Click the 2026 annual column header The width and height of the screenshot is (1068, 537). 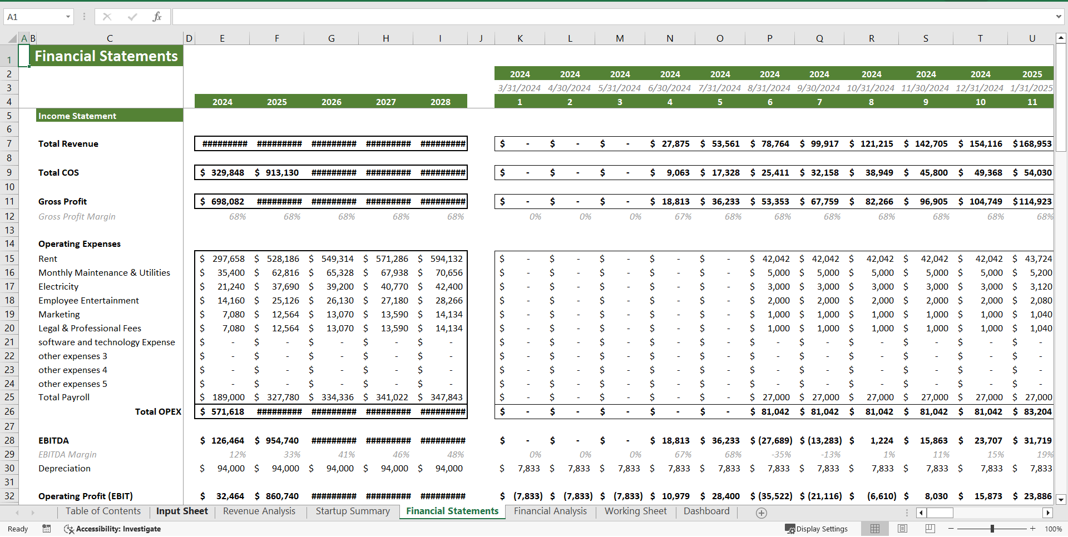pyautogui.click(x=331, y=102)
